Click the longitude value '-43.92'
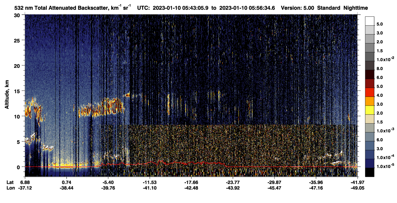397x203 pixels. click(x=233, y=188)
